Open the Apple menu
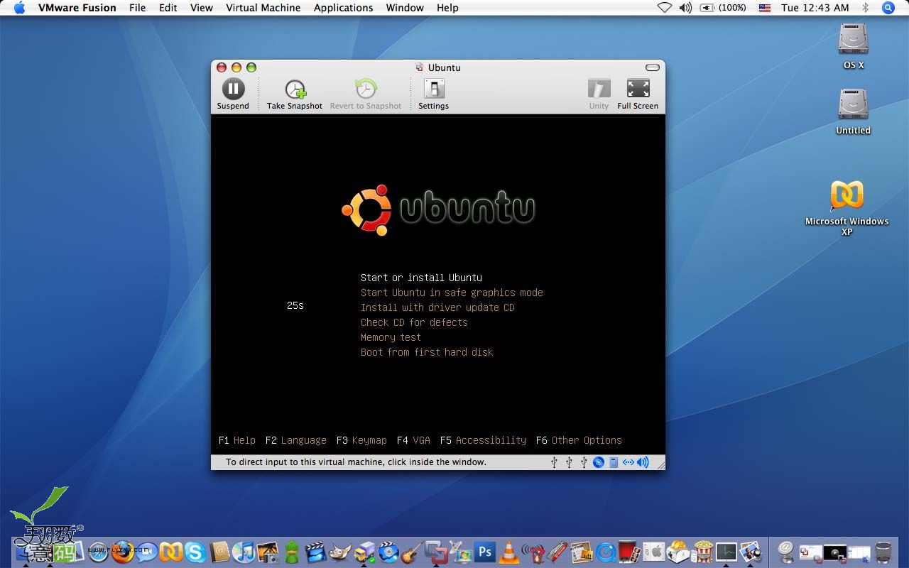Viewport: 909px width, 568px height. (x=19, y=8)
